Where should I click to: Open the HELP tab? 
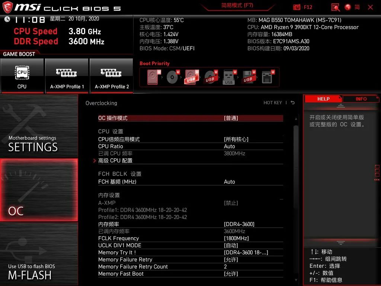(x=323, y=99)
